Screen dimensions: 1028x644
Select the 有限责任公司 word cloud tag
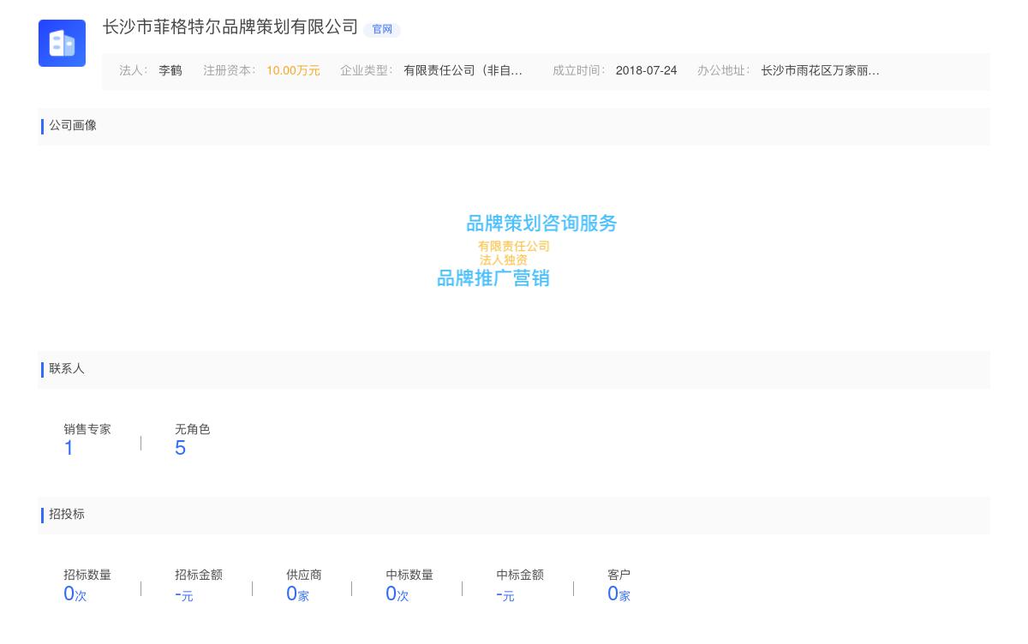pos(514,246)
